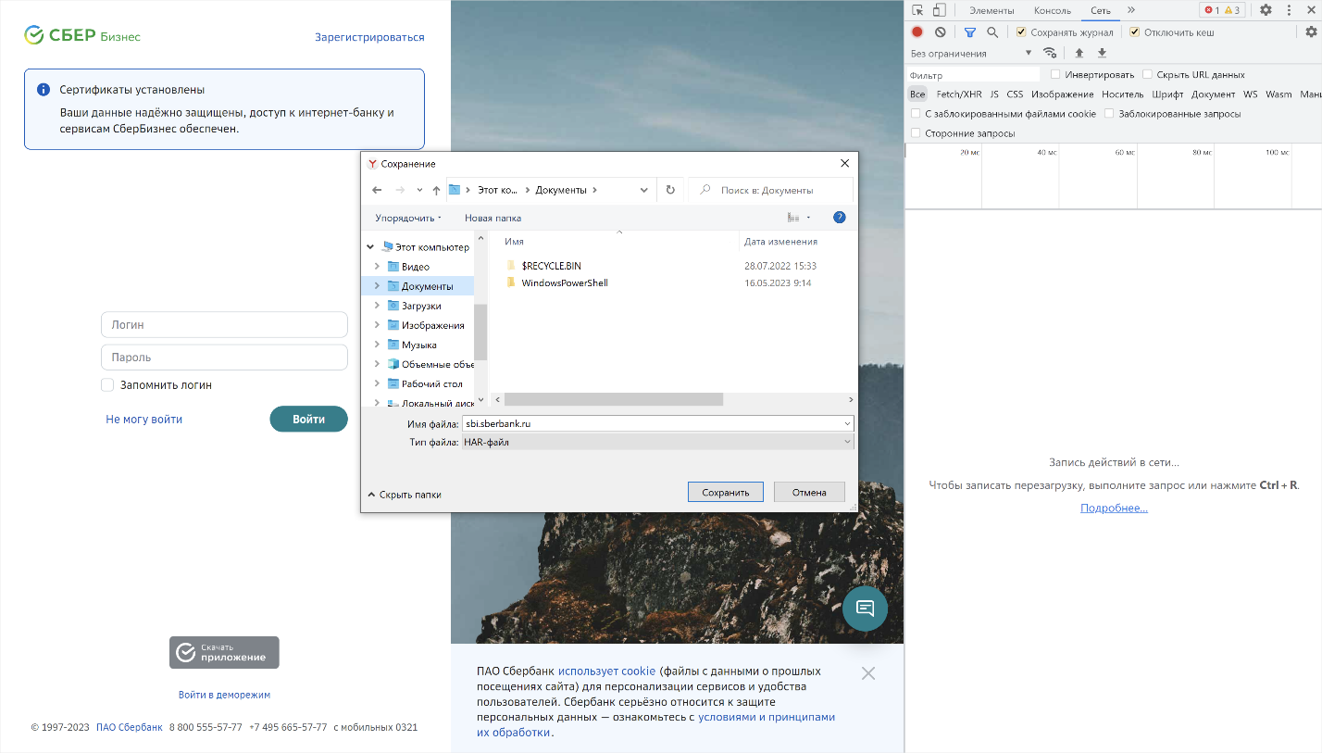The image size is (1322, 753).
Task: Check Сторонние запросы
Action: tap(916, 133)
